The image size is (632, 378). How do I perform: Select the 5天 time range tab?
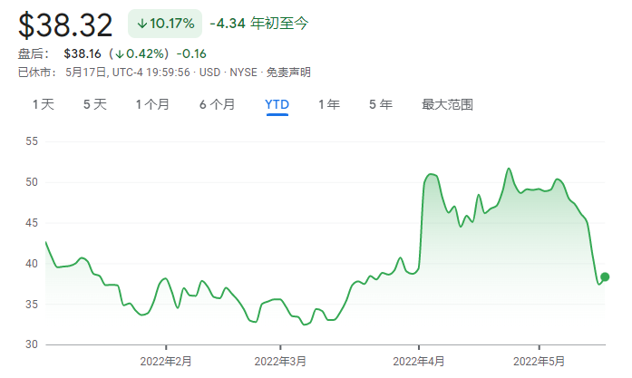pyautogui.click(x=94, y=104)
